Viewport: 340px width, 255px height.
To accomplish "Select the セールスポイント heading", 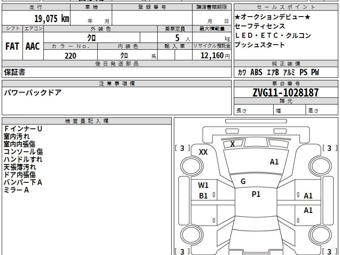I will [286, 7].
